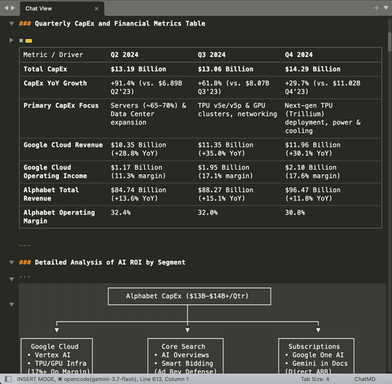
Task: Close the Chat View tab
Action: click(x=97, y=8)
